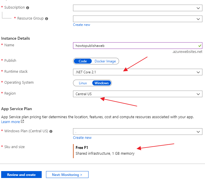
Task: Expand the Resource Group dropdown
Action: pyautogui.click(x=138, y=19)
